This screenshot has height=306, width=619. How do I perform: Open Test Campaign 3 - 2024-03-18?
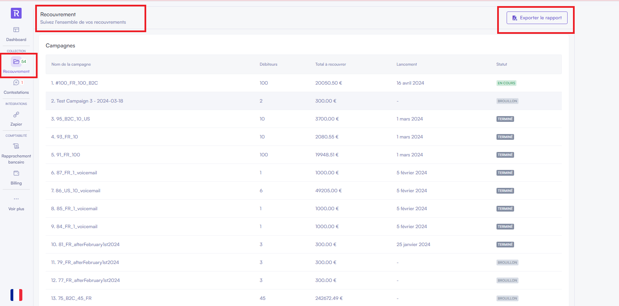pyautogui.click(x=87, y=101)
